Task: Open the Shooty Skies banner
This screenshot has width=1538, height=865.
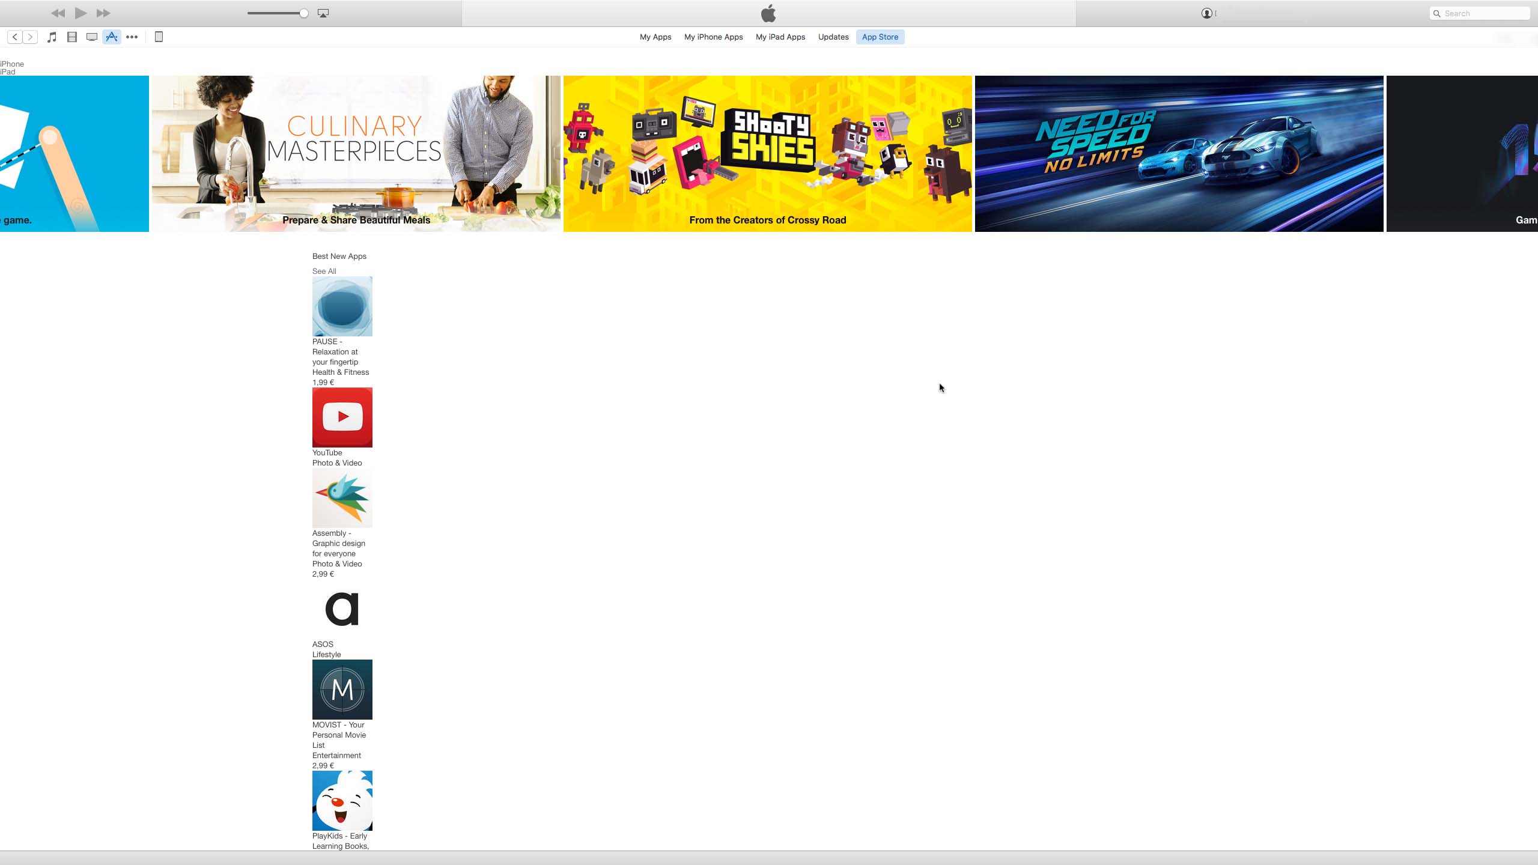Action: click(x=767, y=154)
